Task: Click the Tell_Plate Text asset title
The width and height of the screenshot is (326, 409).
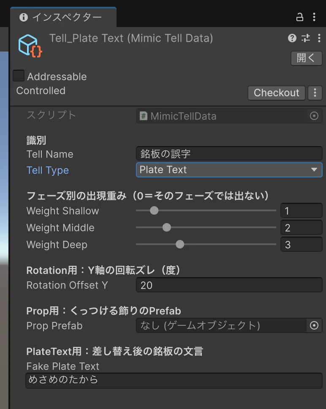Action: [131, 38]
